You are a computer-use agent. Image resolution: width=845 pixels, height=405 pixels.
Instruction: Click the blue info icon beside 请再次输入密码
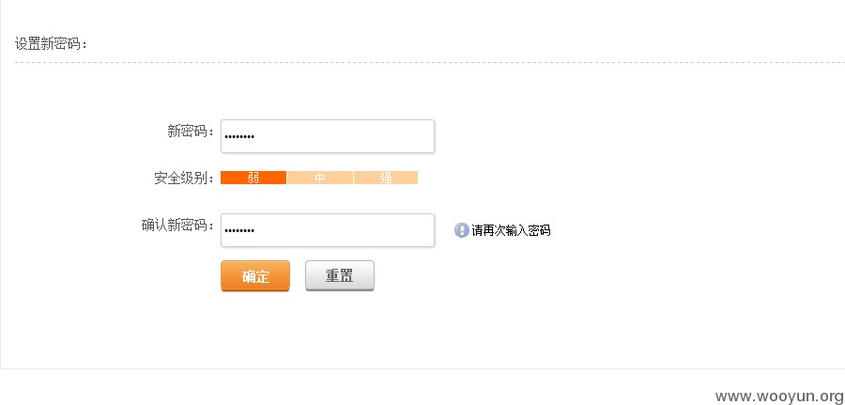pyautogui.click(x=461, y=230)
